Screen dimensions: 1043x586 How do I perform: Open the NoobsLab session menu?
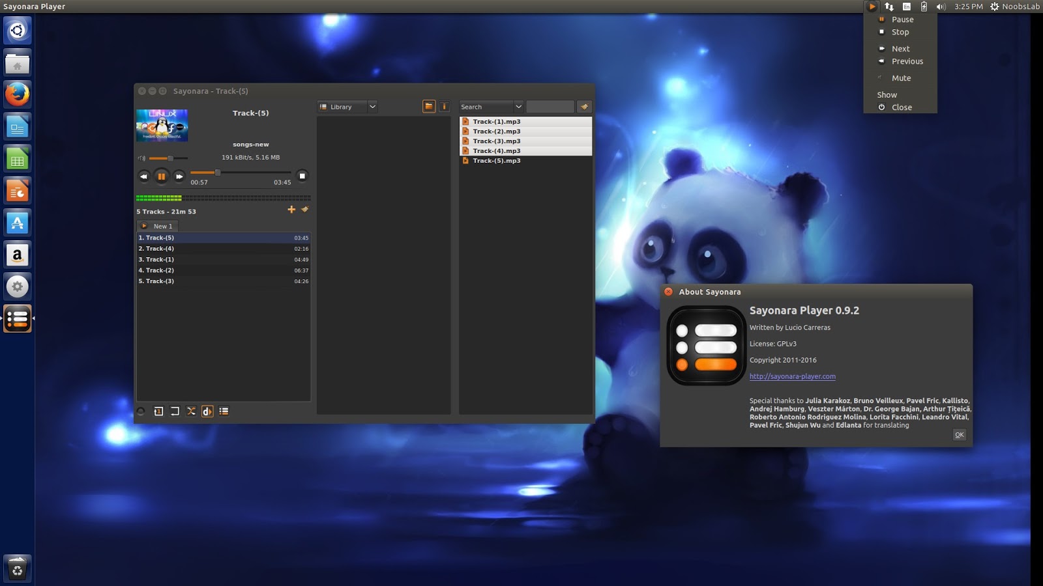click(x=1015, y=7)
